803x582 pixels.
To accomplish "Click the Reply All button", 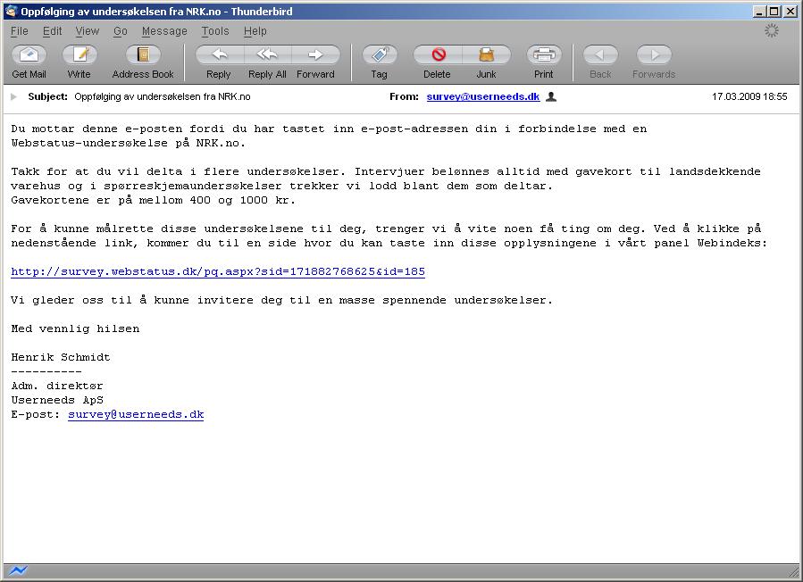I will pos(267,55).
